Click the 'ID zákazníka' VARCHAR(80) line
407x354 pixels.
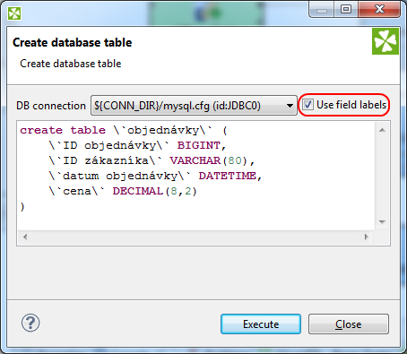(152, 160)
